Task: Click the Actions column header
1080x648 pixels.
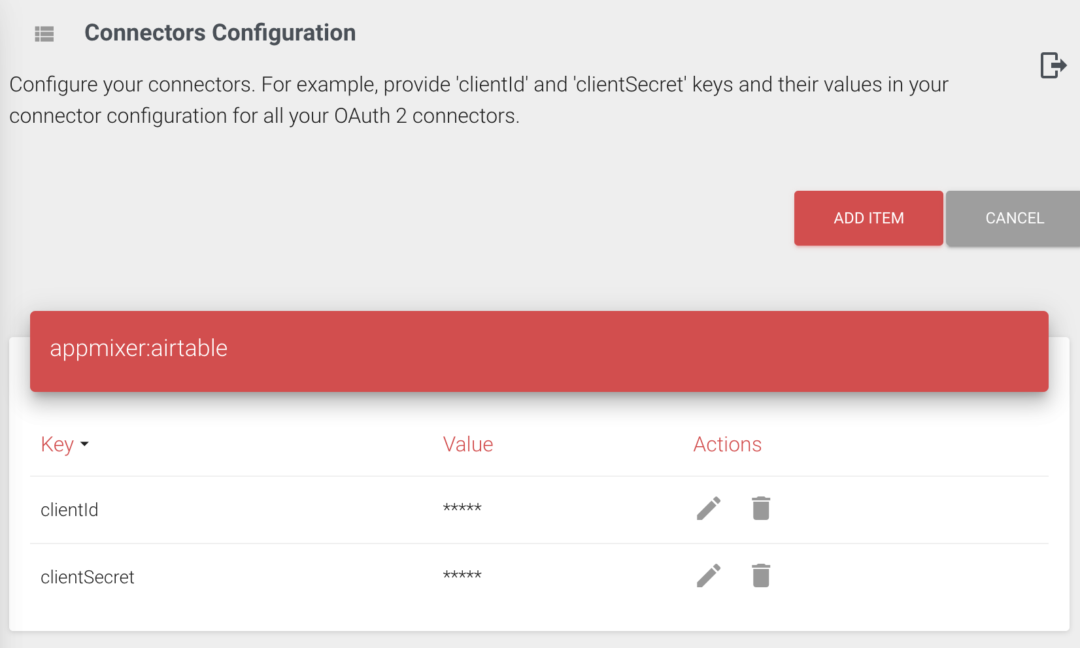Action: click(x=727, y=445)
